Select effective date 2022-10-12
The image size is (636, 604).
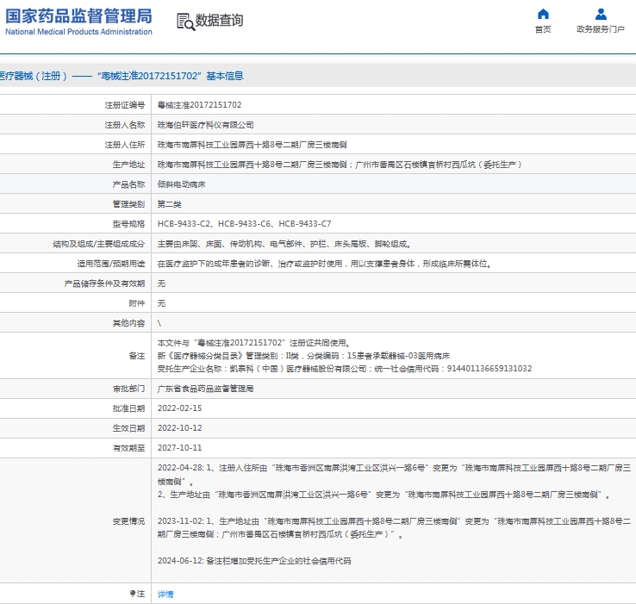point(180,428)
